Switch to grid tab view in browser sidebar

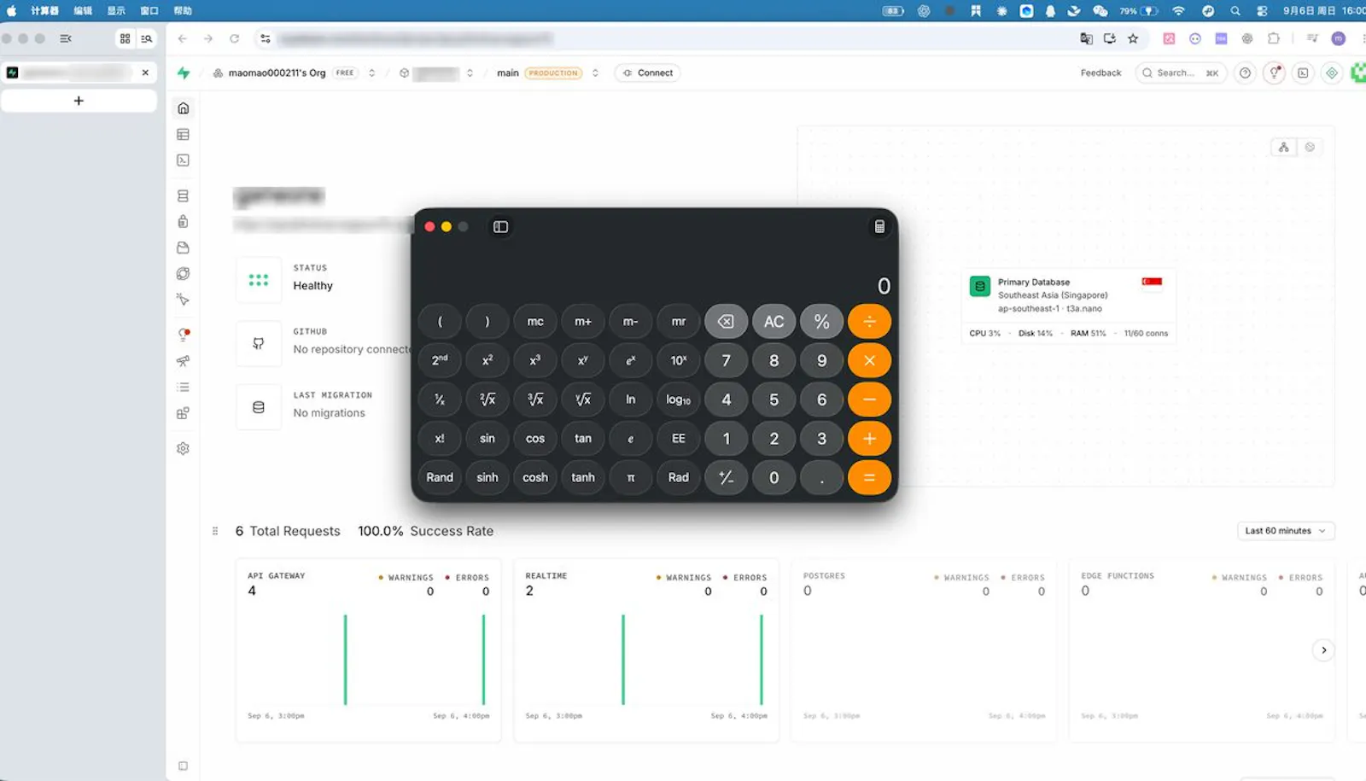coord(125,38)
